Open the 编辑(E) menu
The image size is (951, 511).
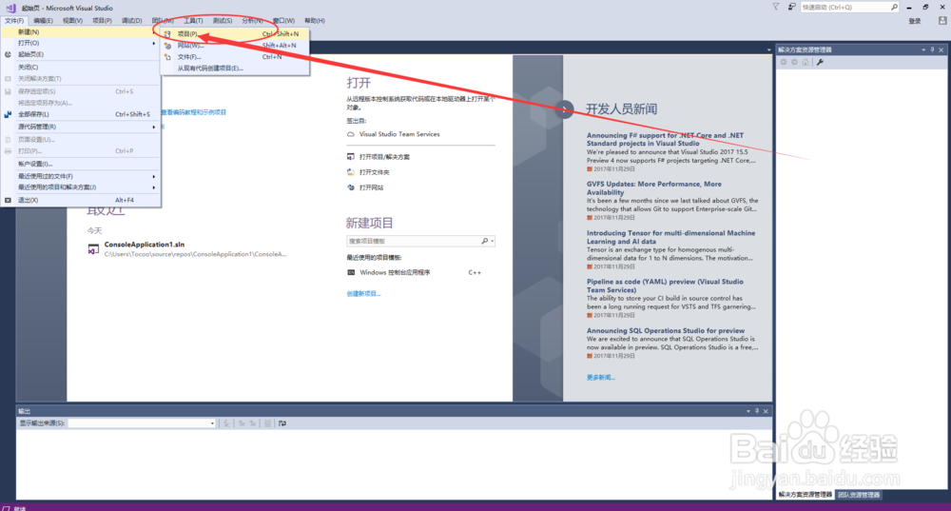pos(43,21)
